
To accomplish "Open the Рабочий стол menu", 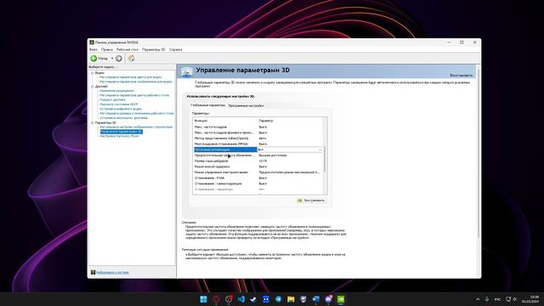I will click(x=127, y=49).
